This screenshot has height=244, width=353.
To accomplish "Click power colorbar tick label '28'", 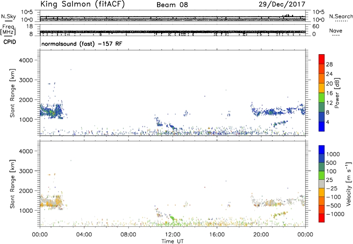I will pyautogui.click(x=329, y=64).
